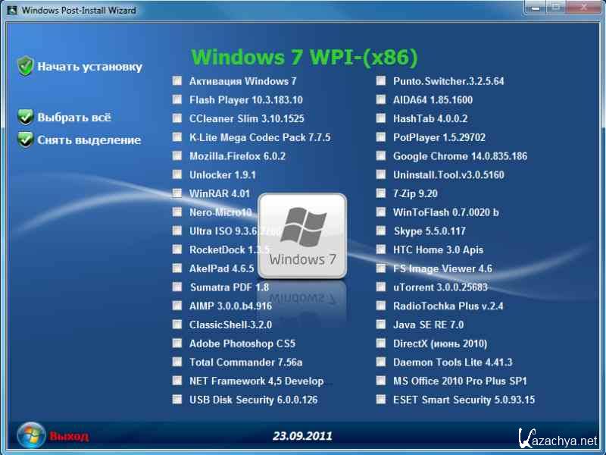Click the shield icon next to Снять выделение
The image size is (606, 455).
[x=26, y=140]
